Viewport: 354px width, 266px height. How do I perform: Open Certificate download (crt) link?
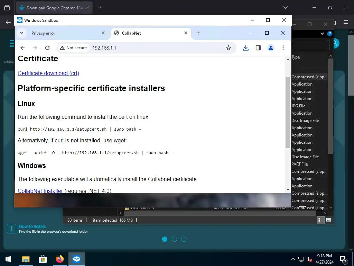tap(48, 73)
